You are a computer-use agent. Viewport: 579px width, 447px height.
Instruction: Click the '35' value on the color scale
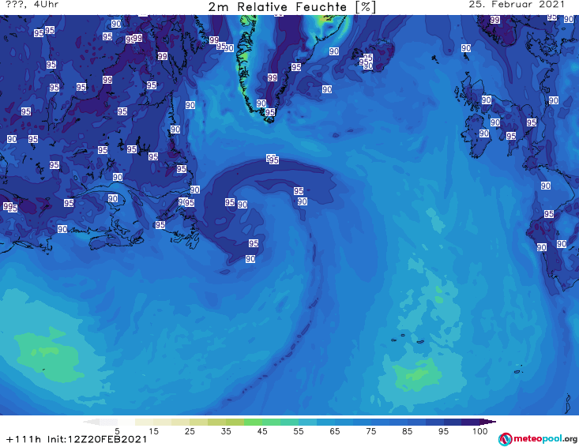(x=226, y=431)
